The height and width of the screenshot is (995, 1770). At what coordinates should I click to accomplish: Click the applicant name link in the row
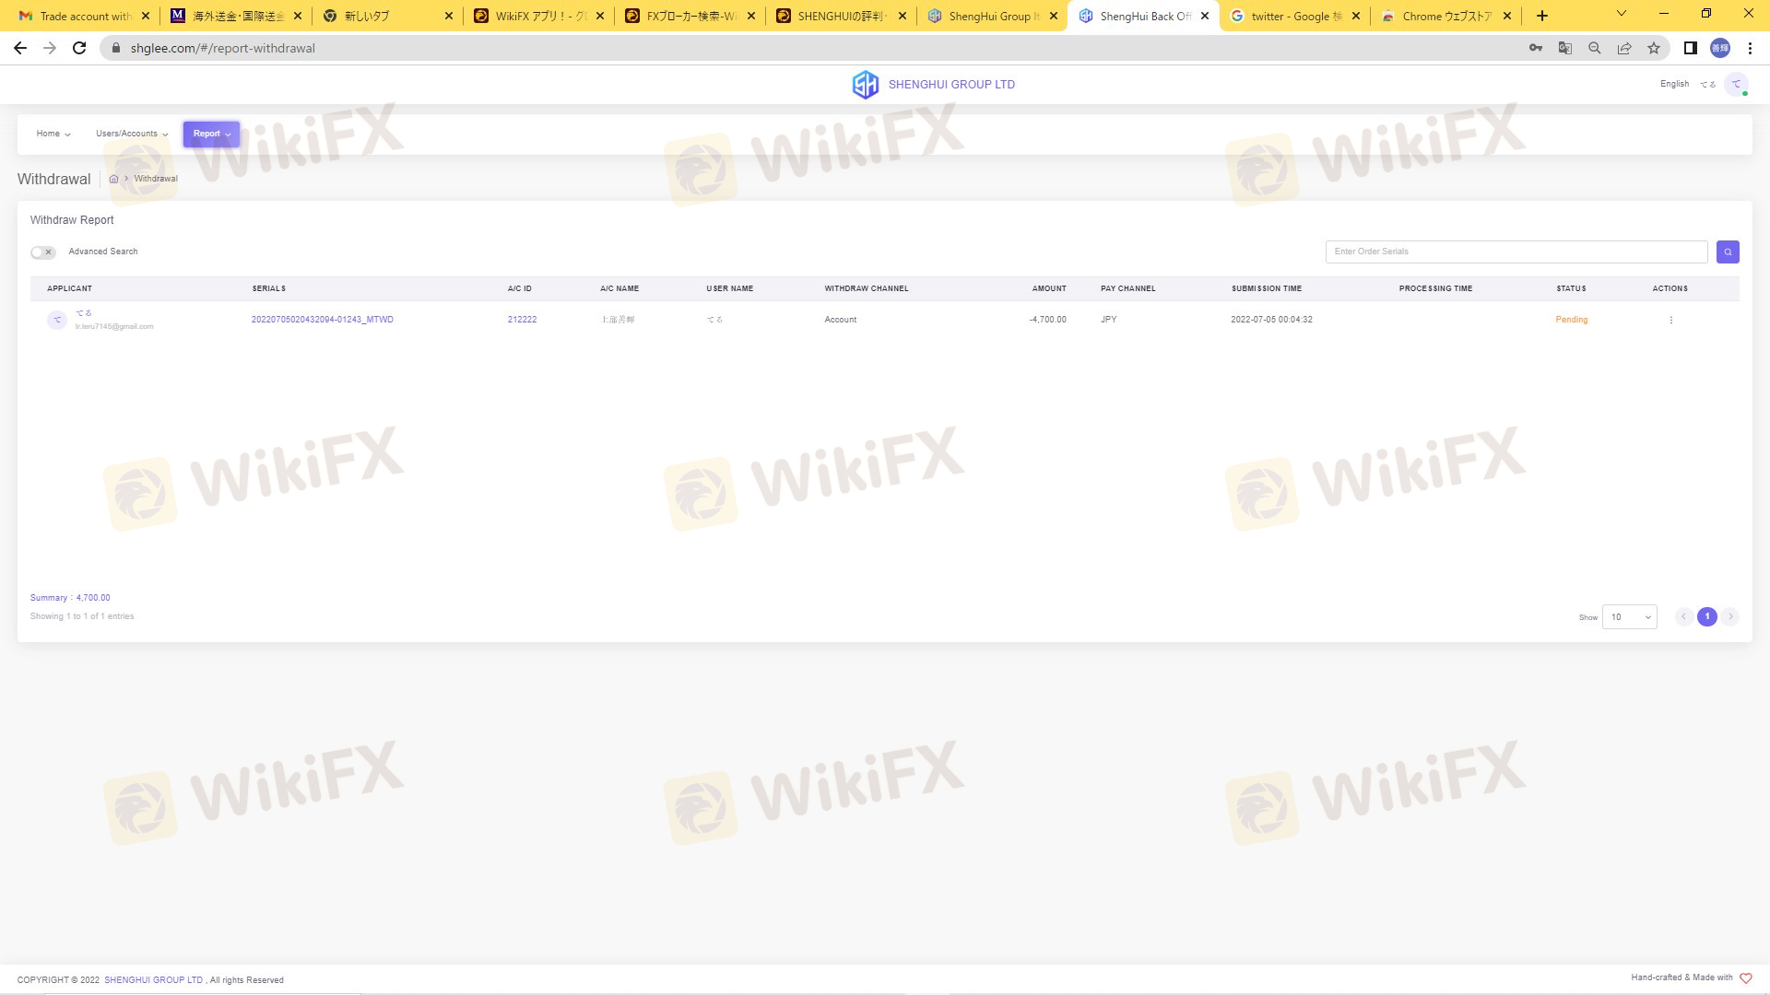pyautogui.click(x=84, y=313)
